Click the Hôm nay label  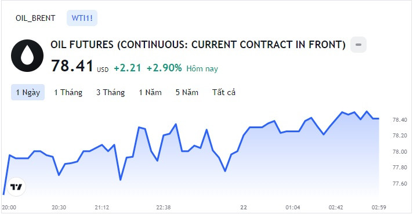pyautogui.click(x=202, y=68)
